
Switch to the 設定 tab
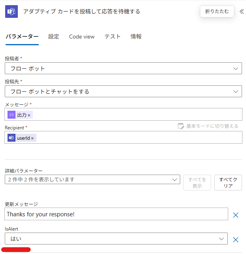tap(54, 37)
